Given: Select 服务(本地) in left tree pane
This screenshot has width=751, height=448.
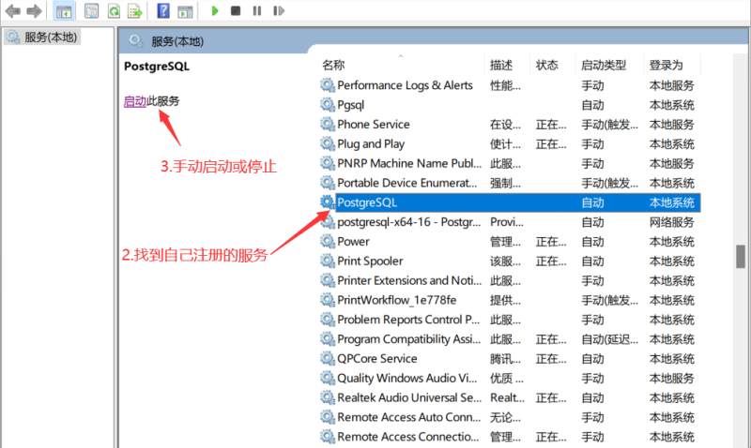Looking at the screenshot, I should coord(42,37).
